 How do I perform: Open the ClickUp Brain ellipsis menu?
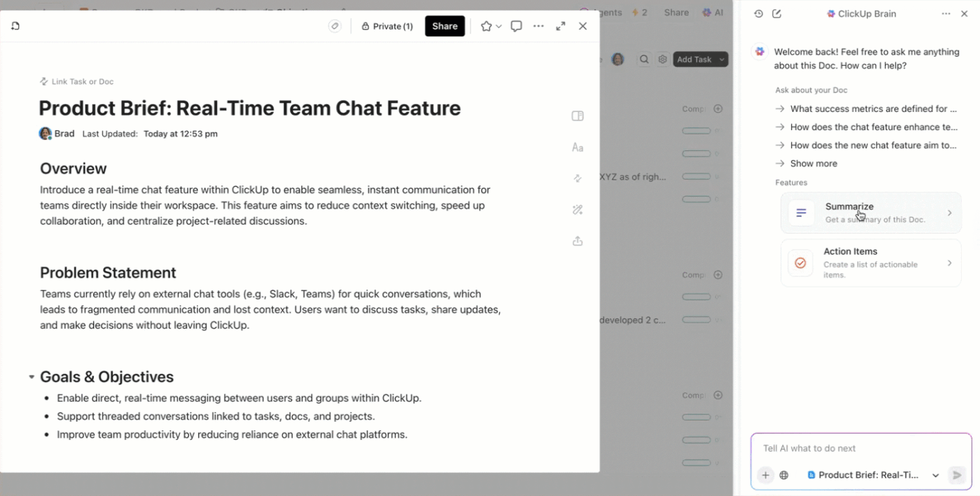tap(946, 13)
